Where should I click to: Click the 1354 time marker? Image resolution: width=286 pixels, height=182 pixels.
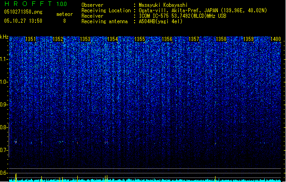click(113, 39)
